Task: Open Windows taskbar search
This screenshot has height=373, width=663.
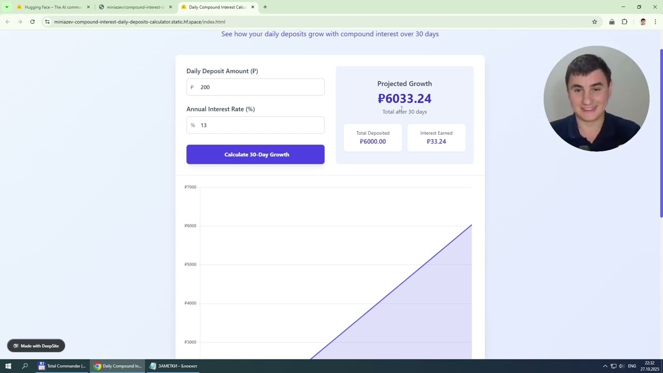Action: [25, 366]
